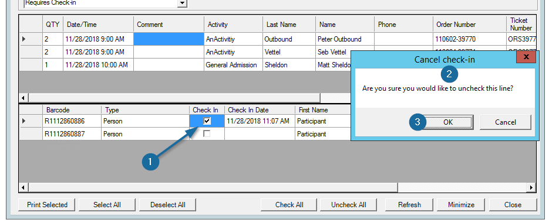Click the Refresh button
Image resolution: width=549 pixels, height=223 pixels.
click(409, 205)
